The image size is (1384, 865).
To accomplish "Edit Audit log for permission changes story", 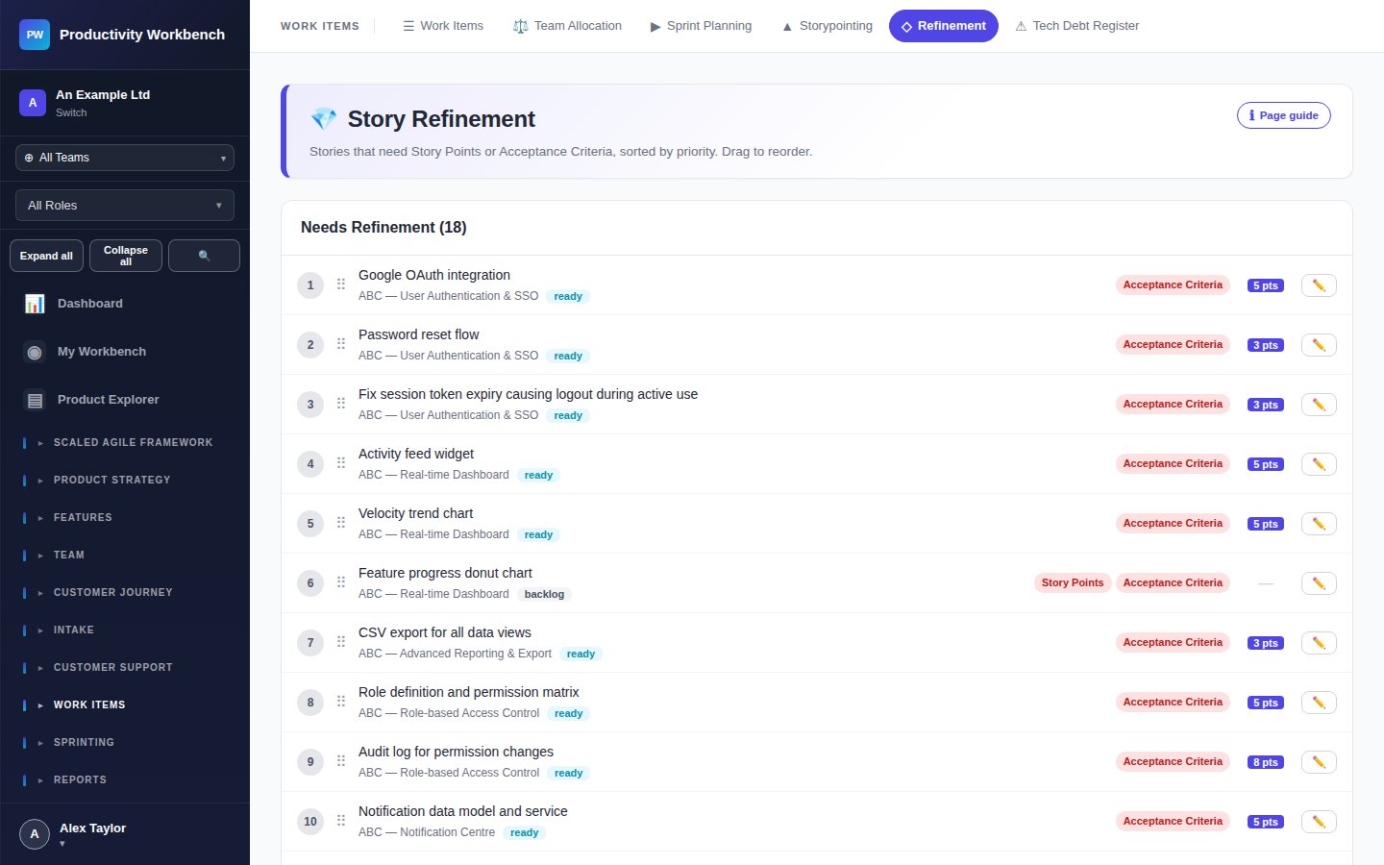I will pyautogui.click(x=1319, y=762).
